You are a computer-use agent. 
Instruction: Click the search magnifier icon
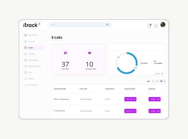click(x=107, y=25)
